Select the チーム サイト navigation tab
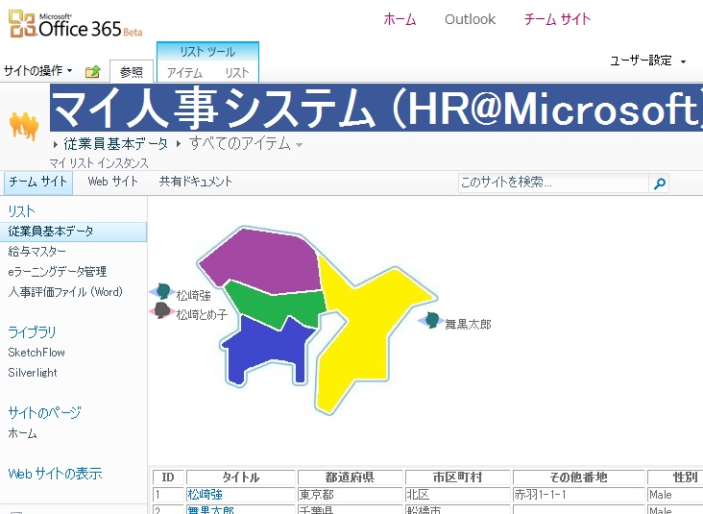The width and height of the screenshot is (703, 514). tap(37, 182)
